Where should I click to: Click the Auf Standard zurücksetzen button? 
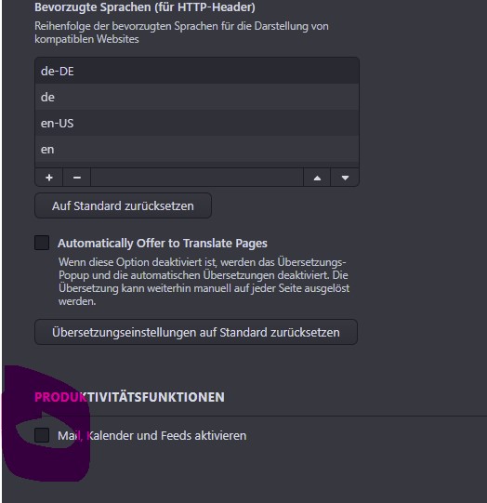click(x=123, y=205)
